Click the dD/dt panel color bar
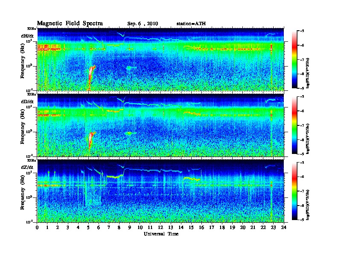The width and height of the screenshot is (338, 261). pos(294,125)
